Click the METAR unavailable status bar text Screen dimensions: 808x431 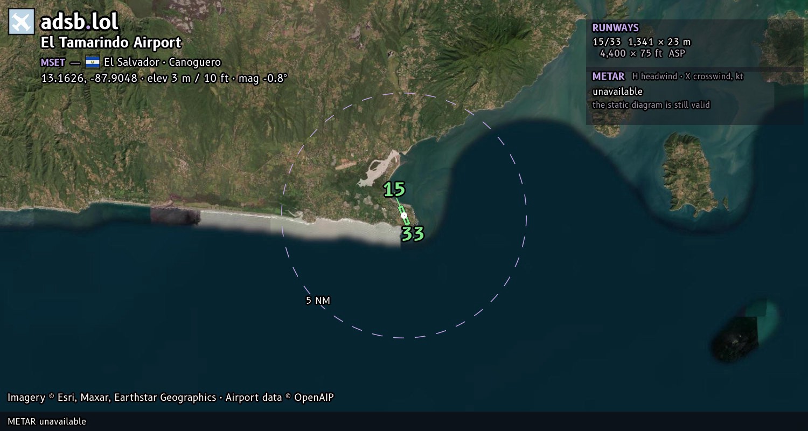[x=47, y=421]
